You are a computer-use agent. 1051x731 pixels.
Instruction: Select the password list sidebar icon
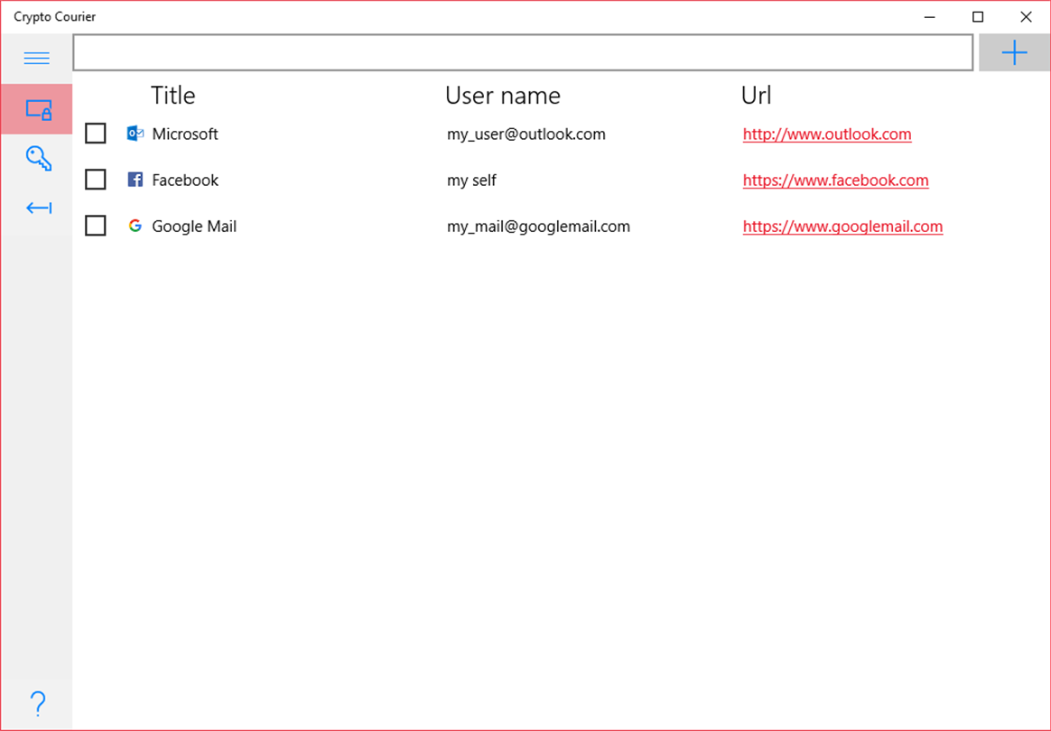pos(37,109)
